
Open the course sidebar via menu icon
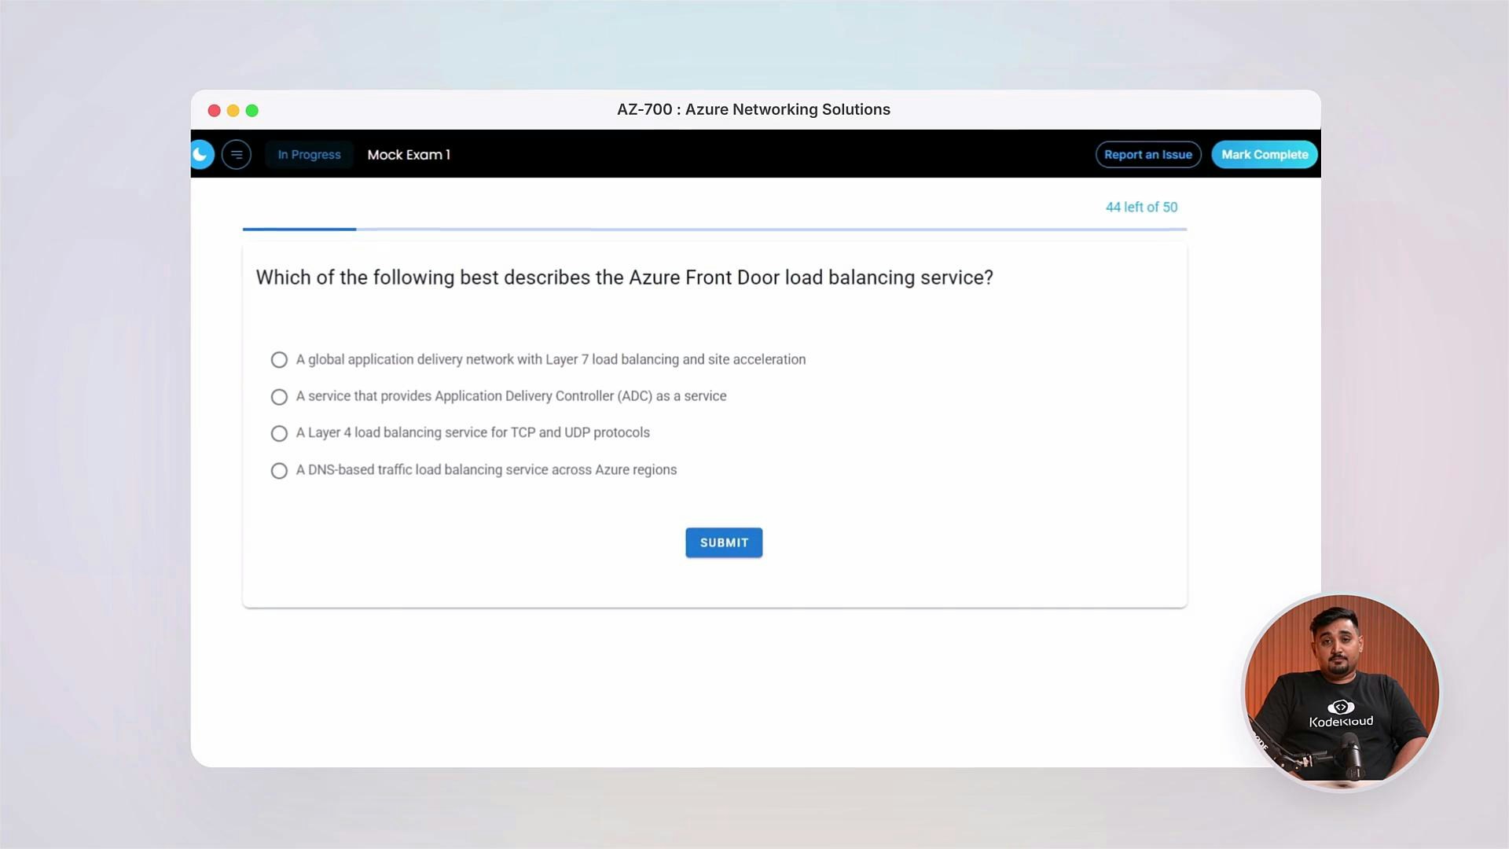pos(237,154)
